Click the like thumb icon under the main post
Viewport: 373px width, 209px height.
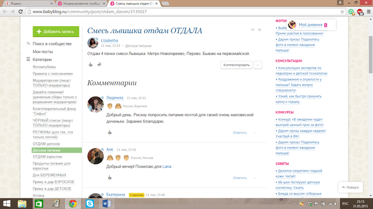pos(91,64)
